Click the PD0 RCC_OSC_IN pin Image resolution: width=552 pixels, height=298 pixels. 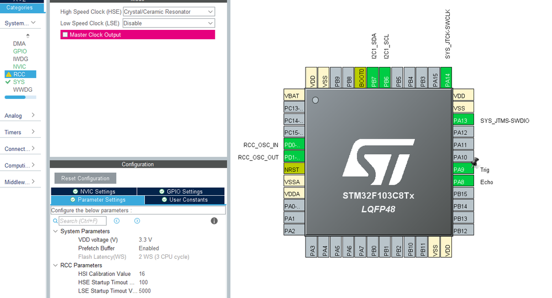point(294,145)
